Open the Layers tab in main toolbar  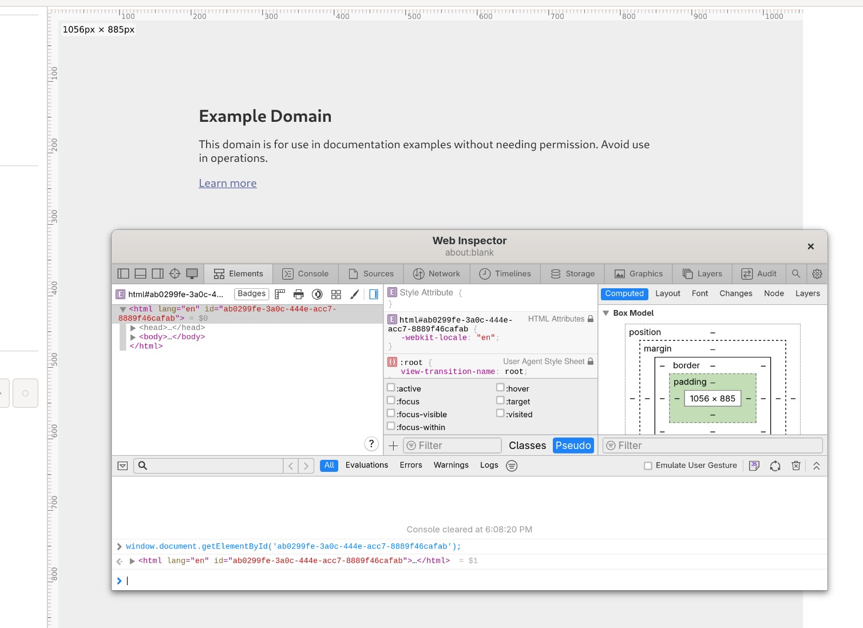tap(703, 274)
